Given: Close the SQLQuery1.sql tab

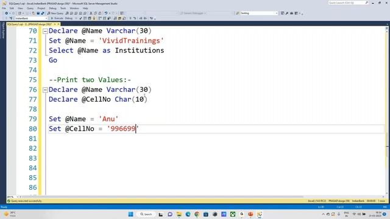Looking at the screenshot, I should pos(58,24).
